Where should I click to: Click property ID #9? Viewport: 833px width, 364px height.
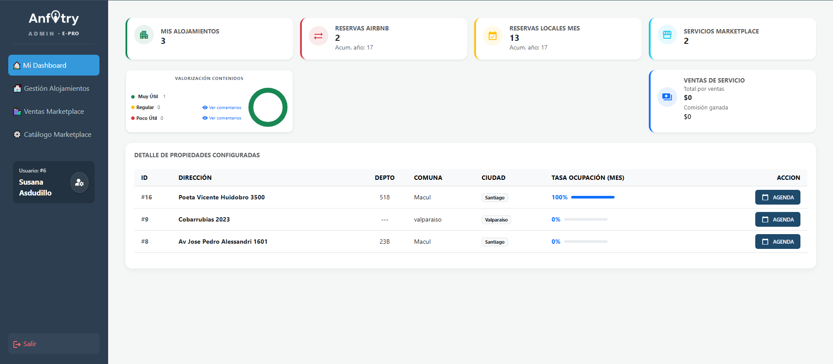point(145,219)
